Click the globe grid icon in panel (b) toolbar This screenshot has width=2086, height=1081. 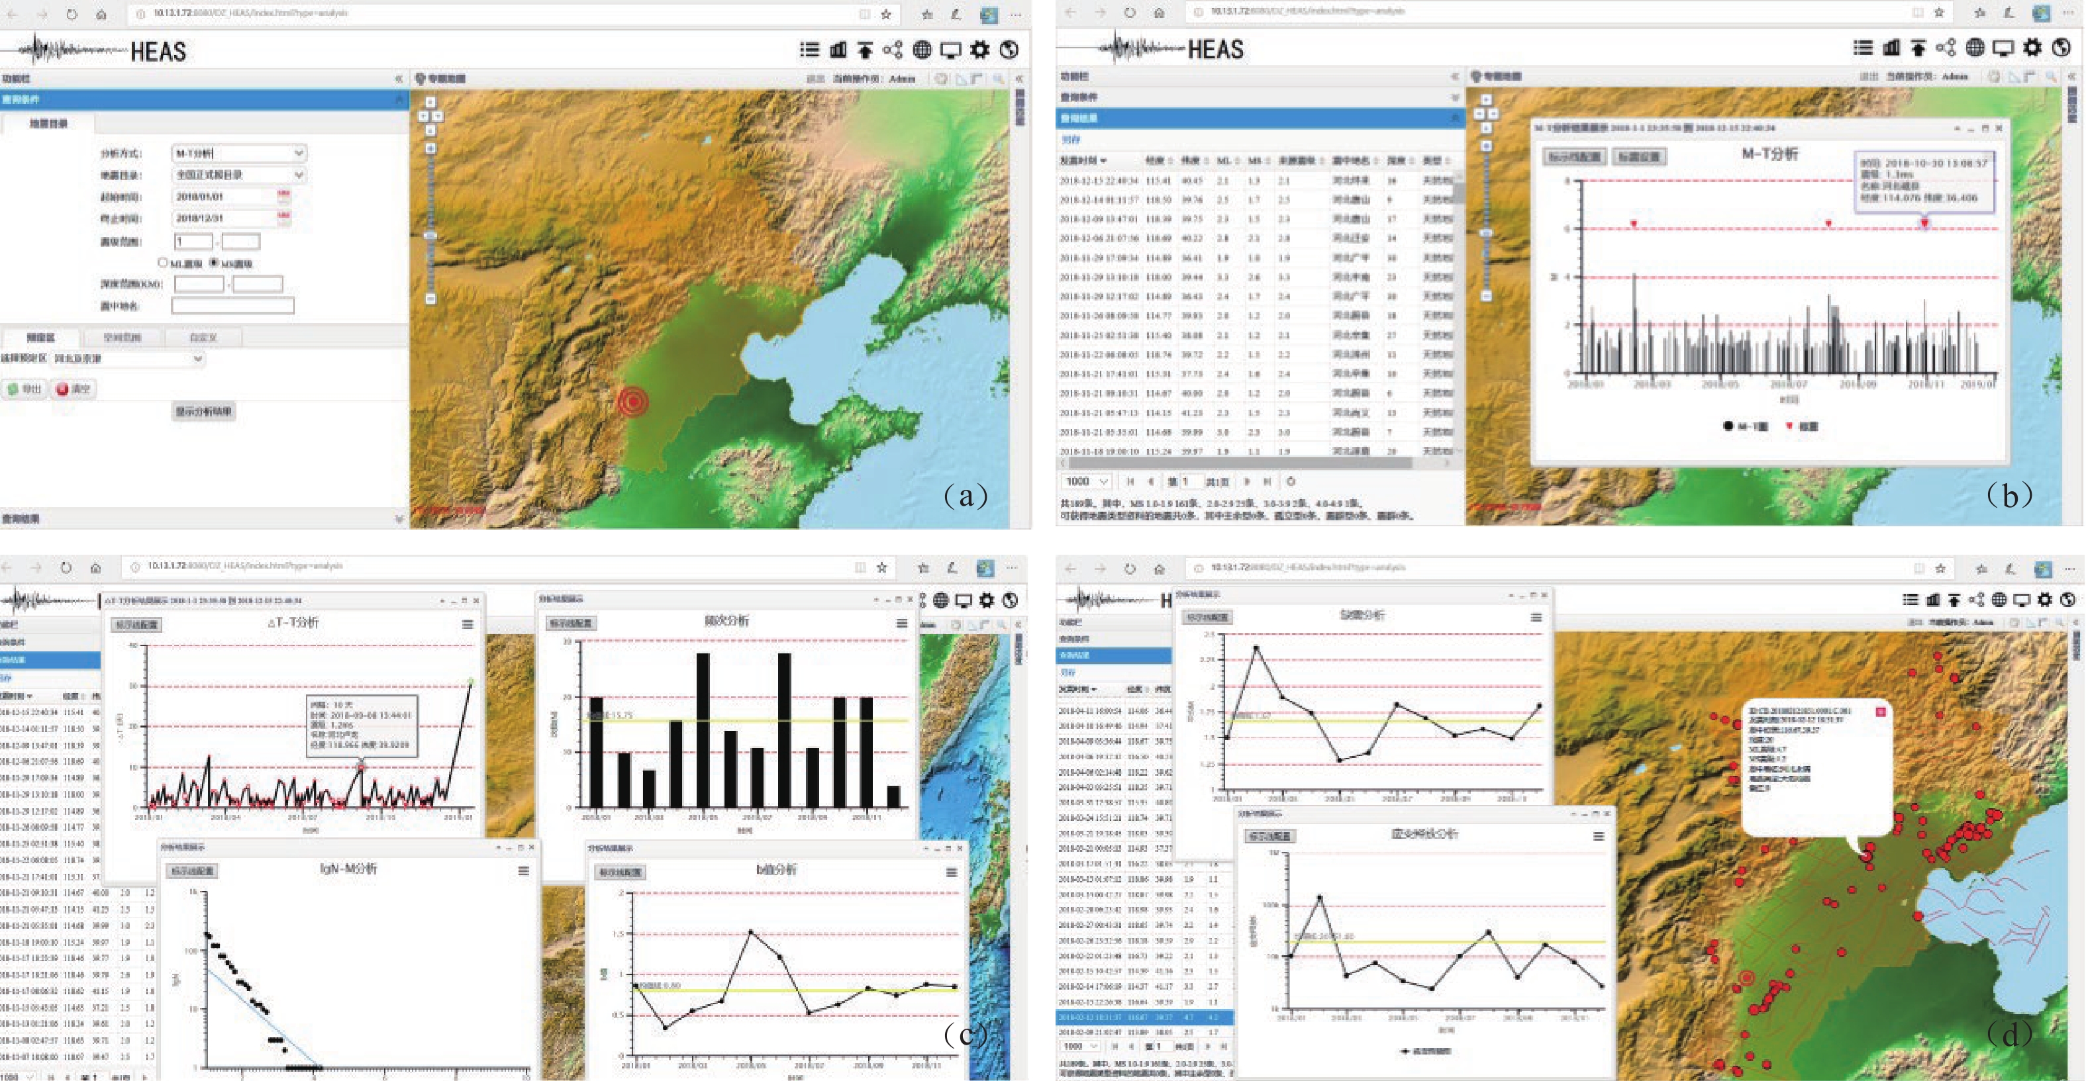1975,48
